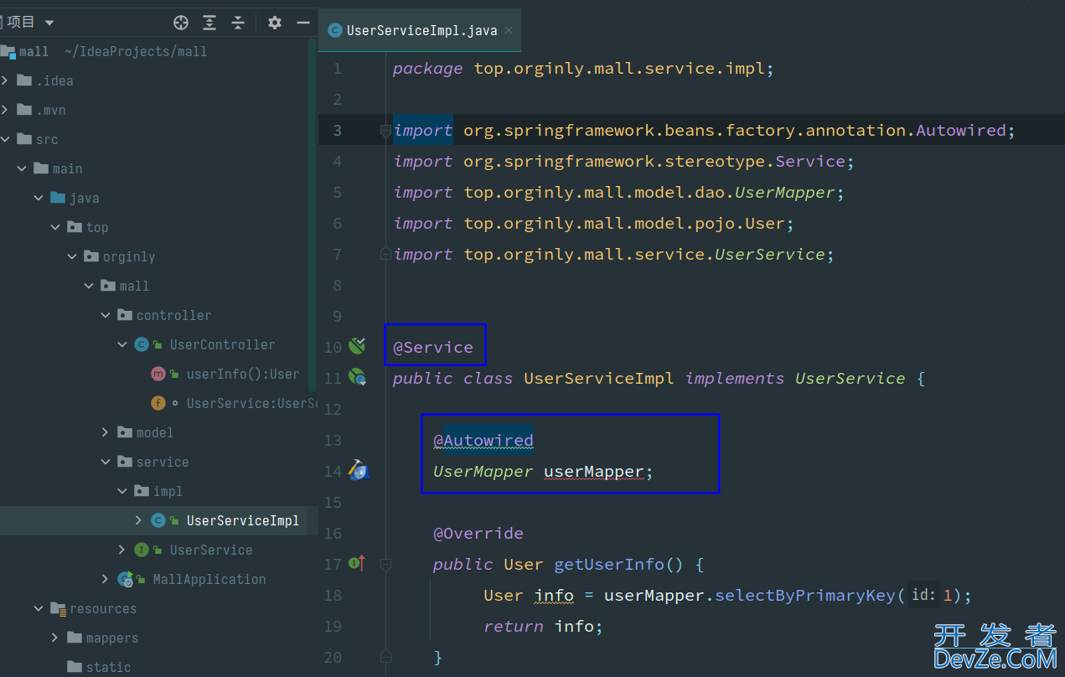Expand the UserServiceImpl tree node

click(x=139, y=520)
